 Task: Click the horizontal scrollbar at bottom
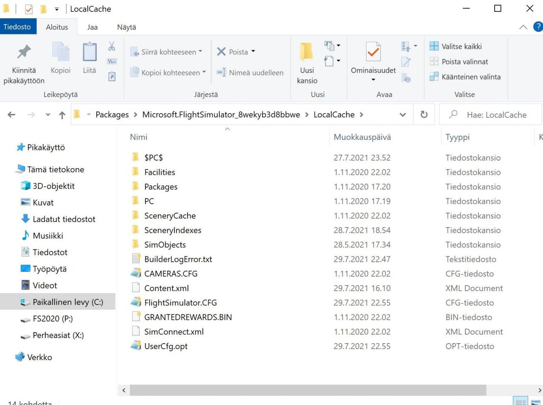pyautogui.click(x=308, y=390)
